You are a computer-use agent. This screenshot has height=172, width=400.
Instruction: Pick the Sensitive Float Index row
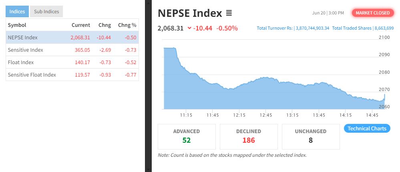pos(72,75)
